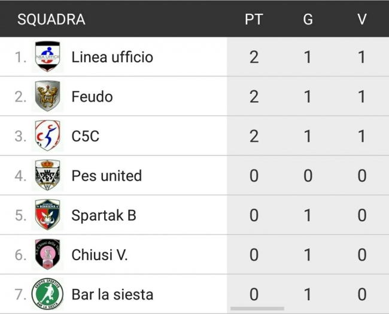Screen dimensions: 389x314
Task: Tap the Chiusi V. pink badge
Action: pyautogui.click(x=47, y=254)
